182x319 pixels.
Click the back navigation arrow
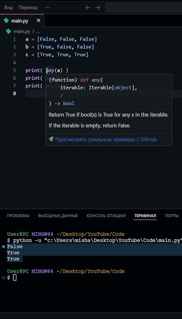(x=88, y=8)
